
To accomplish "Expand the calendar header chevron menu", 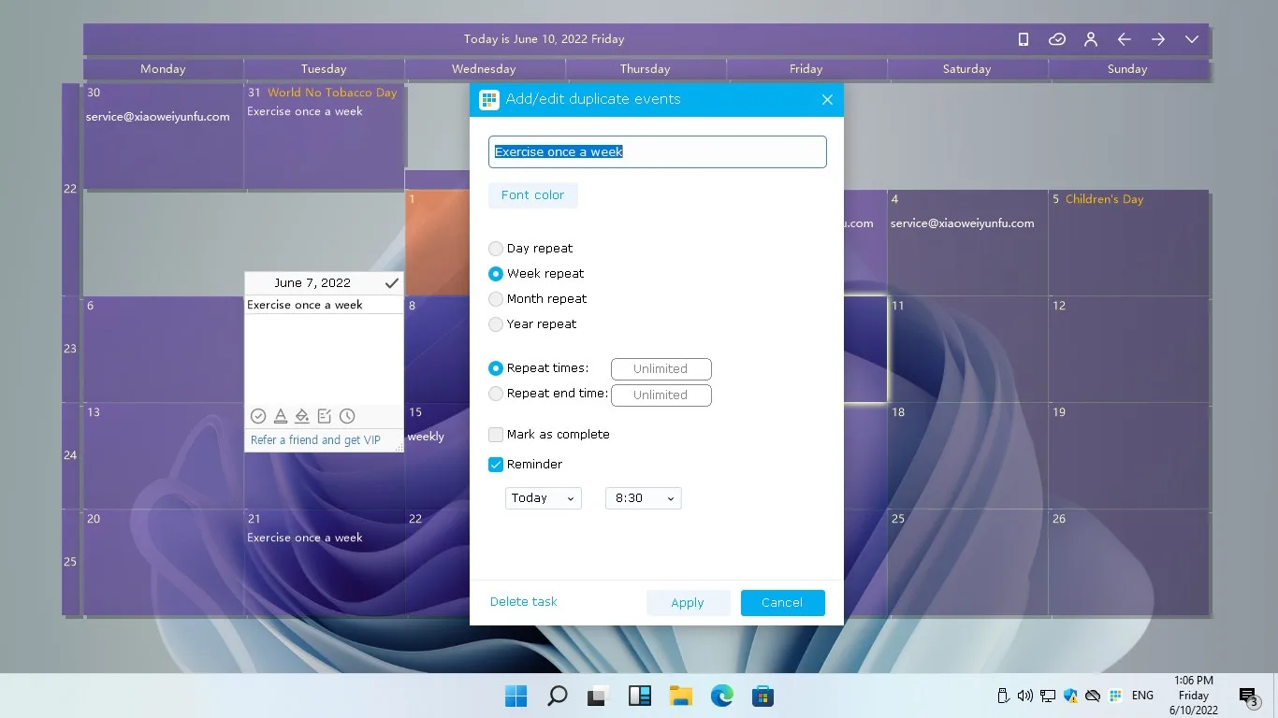I will 1192,39.
